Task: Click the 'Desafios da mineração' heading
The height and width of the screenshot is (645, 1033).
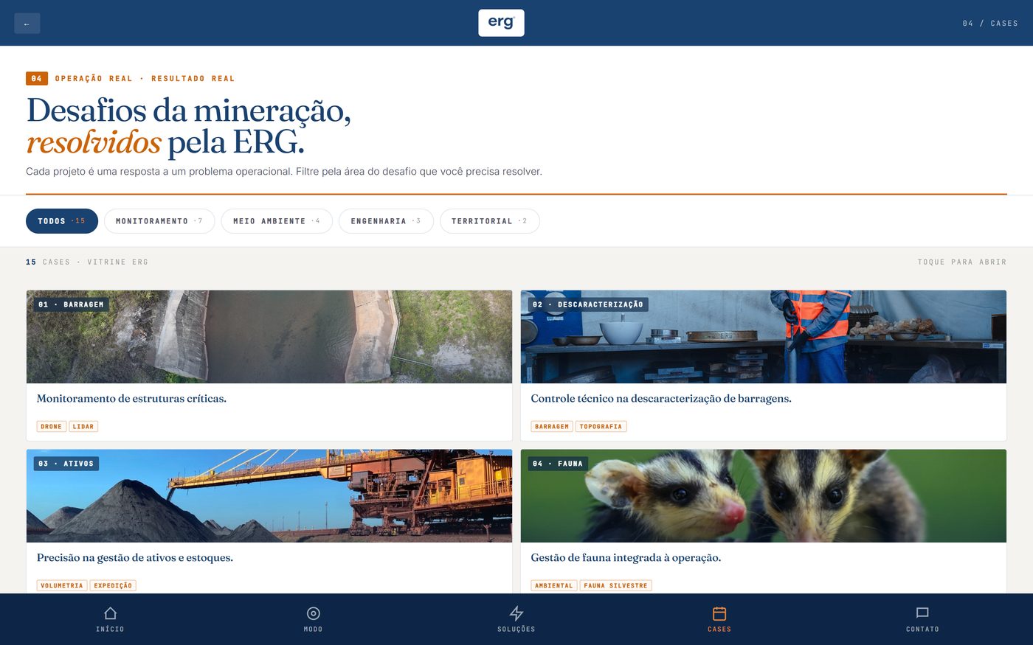Action: pos(189,126)
